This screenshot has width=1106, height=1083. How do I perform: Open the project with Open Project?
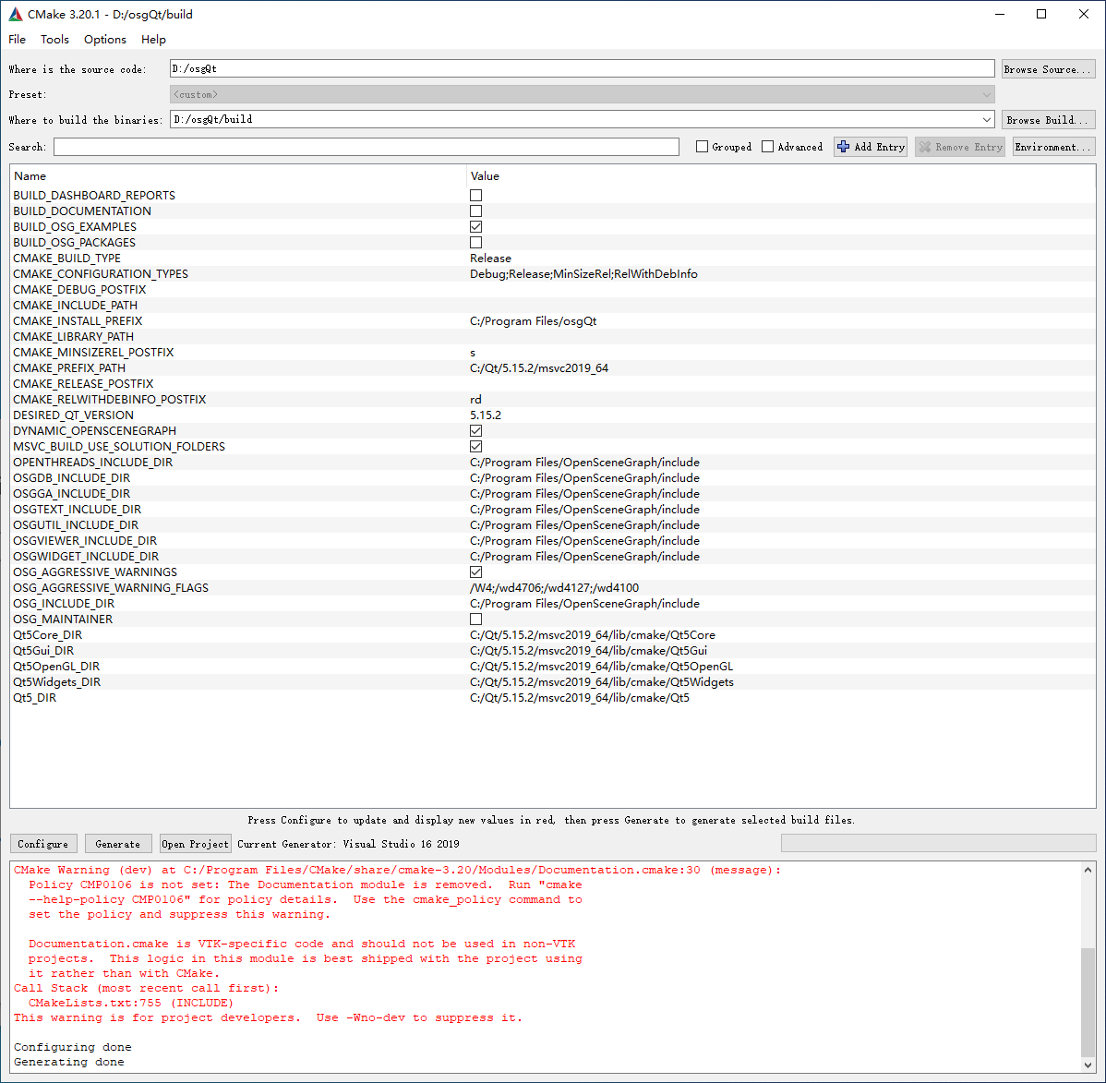[195, 843]
